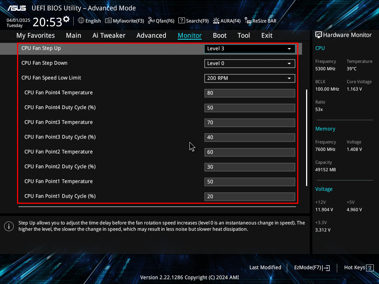379x284 pixels.
Task: Click the Ratio value 53x
Action: click(x=319, y=109)
